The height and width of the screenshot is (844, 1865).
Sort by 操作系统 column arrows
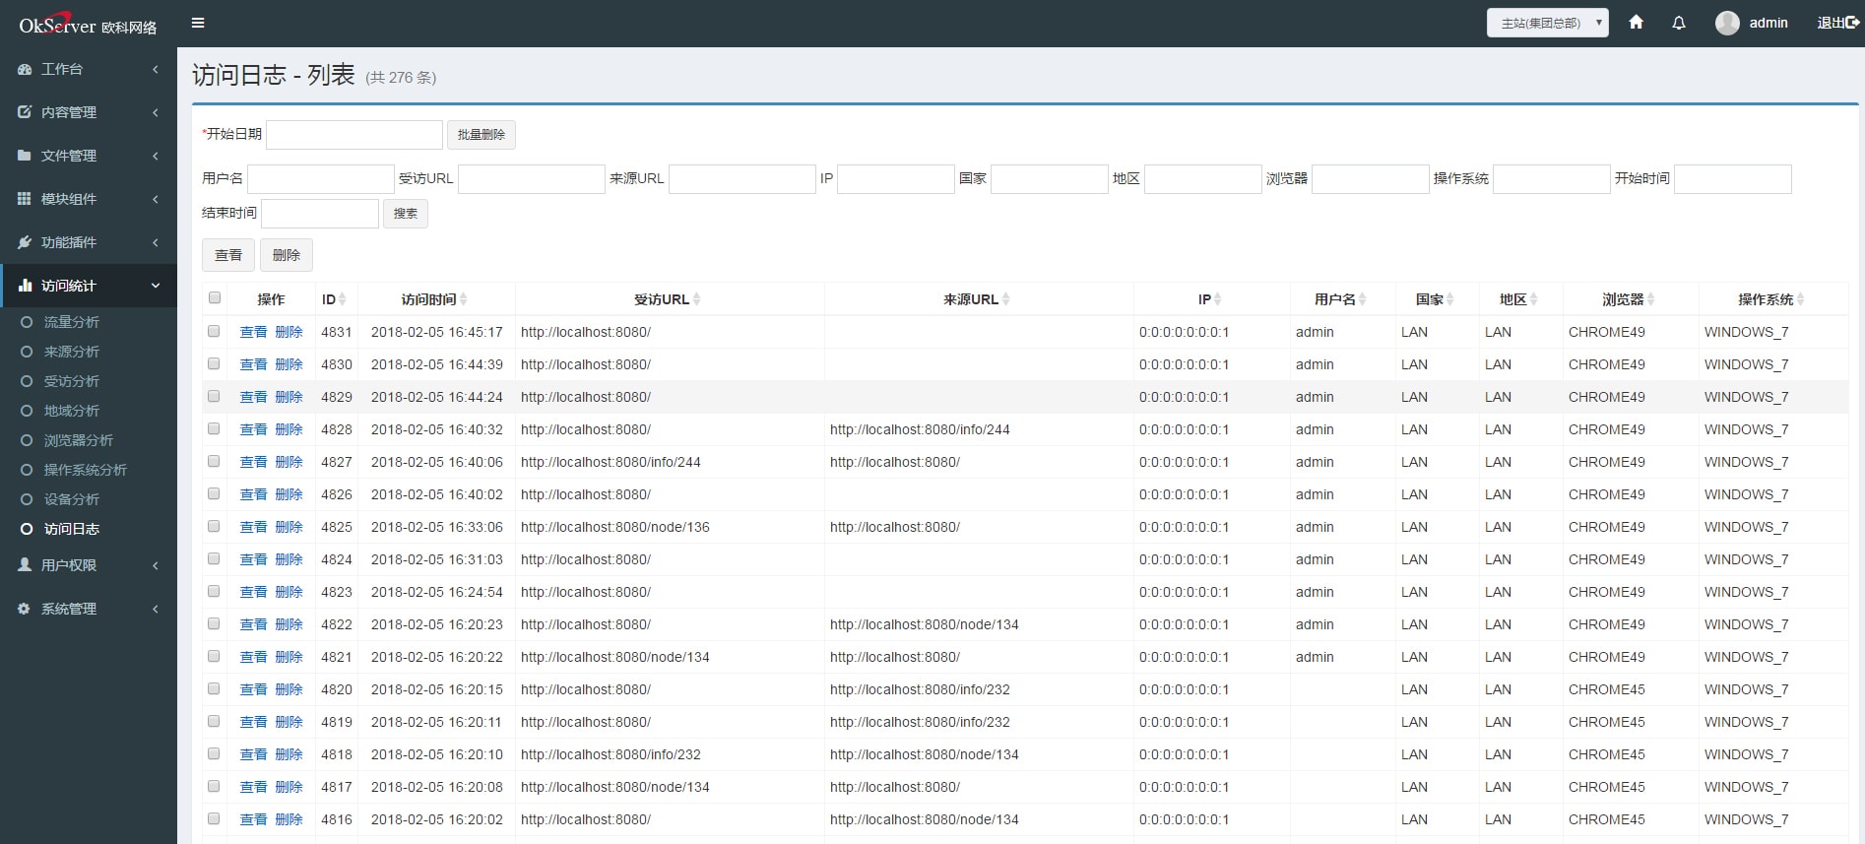point(1800,299)
